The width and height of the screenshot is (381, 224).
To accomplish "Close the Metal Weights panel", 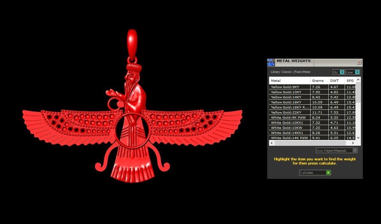I will tap(359, 62).
